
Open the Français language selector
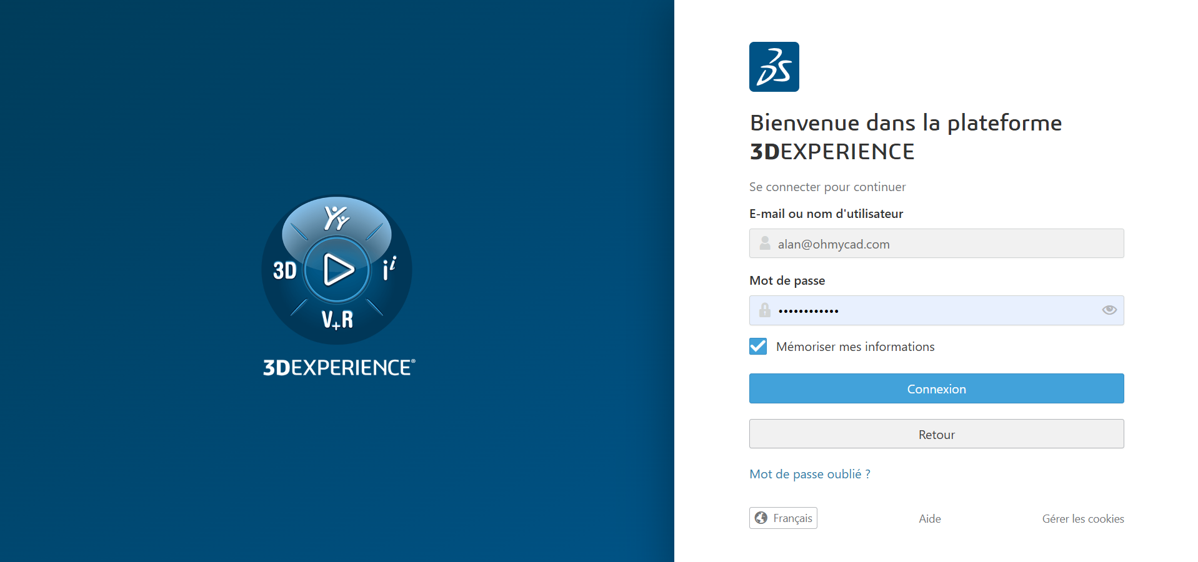783,518
